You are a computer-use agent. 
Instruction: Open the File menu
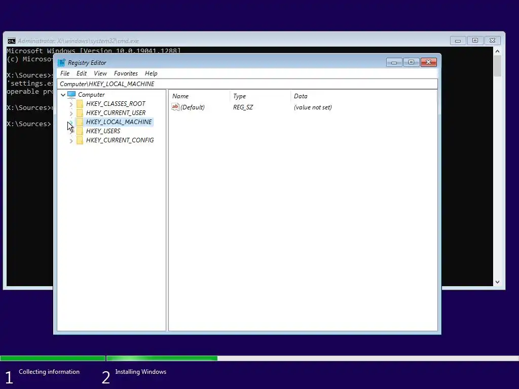click(x=65, y=73)
